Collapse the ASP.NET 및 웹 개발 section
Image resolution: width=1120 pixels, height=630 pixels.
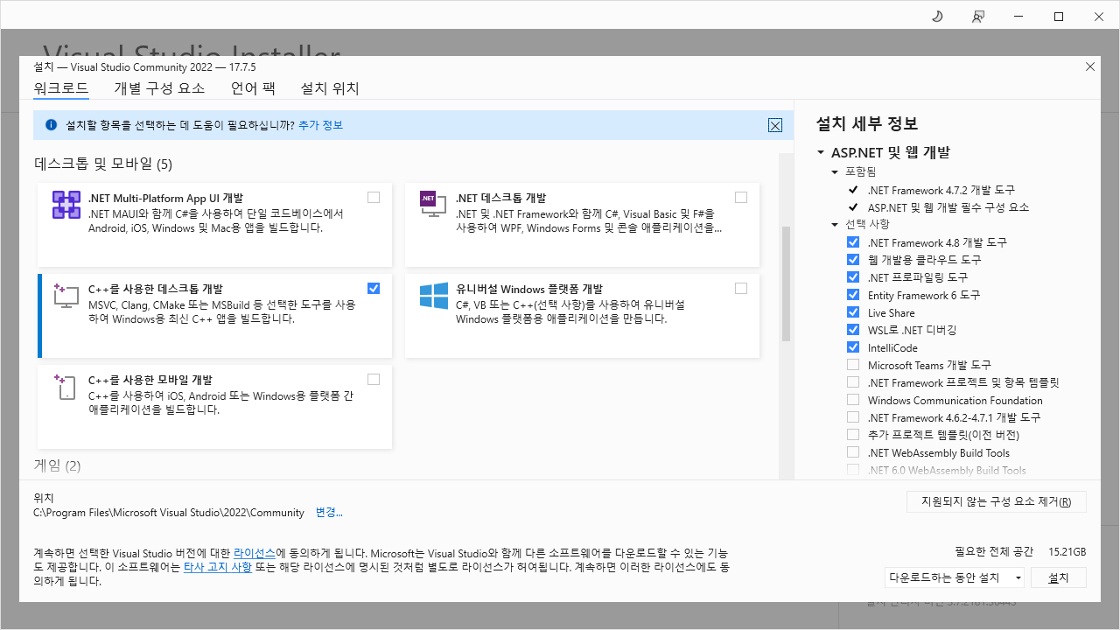[x=821, y=152]
